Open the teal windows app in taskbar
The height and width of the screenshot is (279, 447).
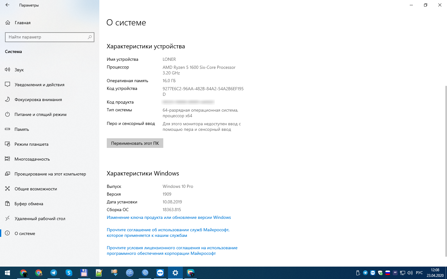point(191,273)
